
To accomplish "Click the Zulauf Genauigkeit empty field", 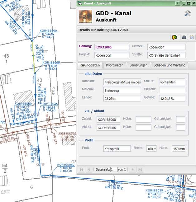I will point(181,120).
